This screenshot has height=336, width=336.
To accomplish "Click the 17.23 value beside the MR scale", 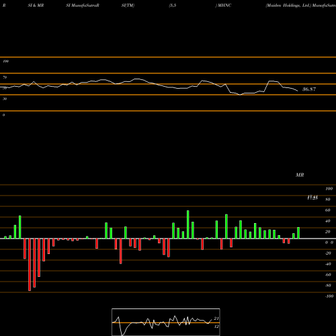I will 312,198.
